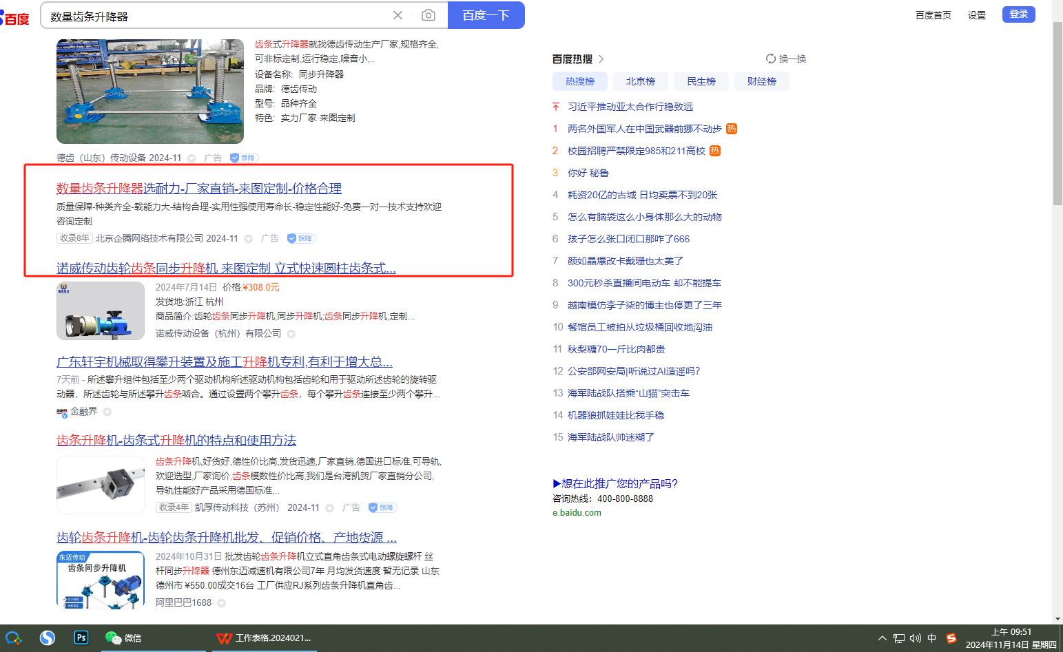
Task: Click the 登录 button
Action: coord(1018,14)
